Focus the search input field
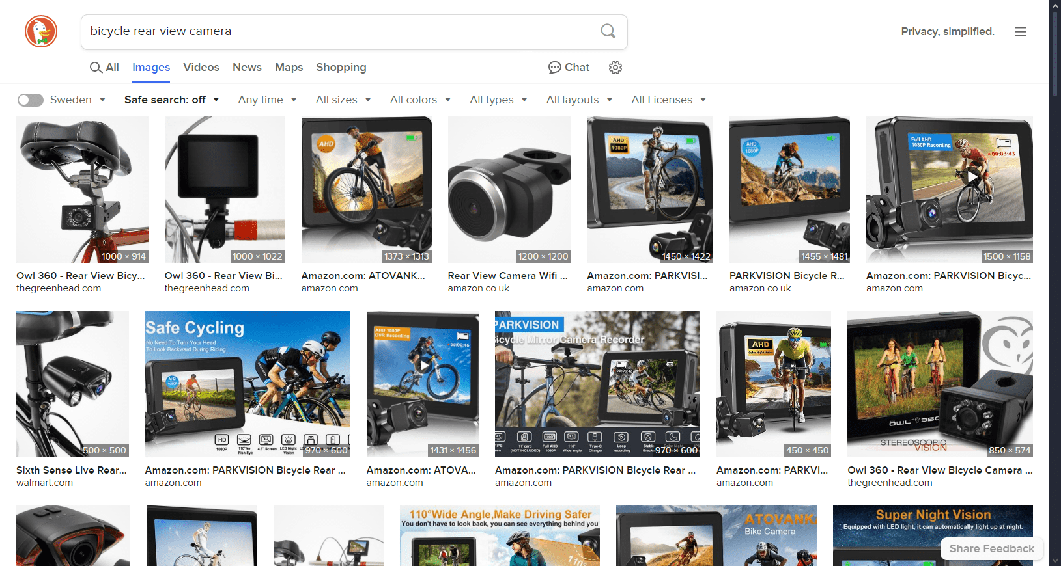1061x566 pixels. coord(339,31)
